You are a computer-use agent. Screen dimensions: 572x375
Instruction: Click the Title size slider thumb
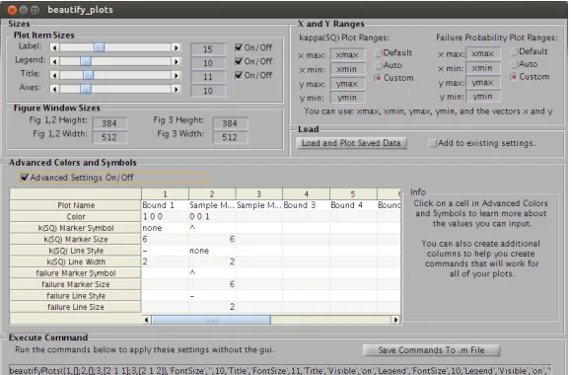coord(89,75)
